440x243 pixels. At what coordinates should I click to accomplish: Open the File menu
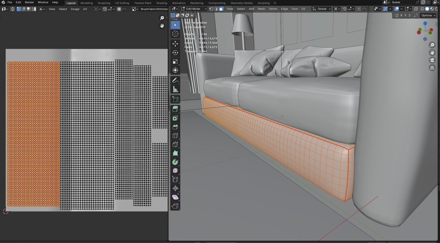click(10, 2)
